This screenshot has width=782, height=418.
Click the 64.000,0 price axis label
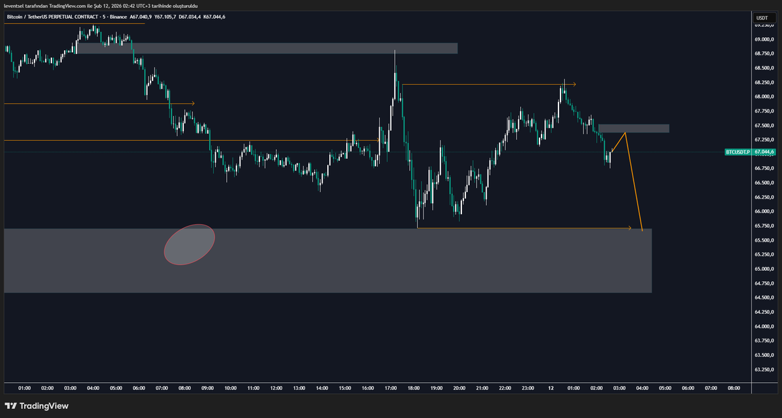click(764, 326)
